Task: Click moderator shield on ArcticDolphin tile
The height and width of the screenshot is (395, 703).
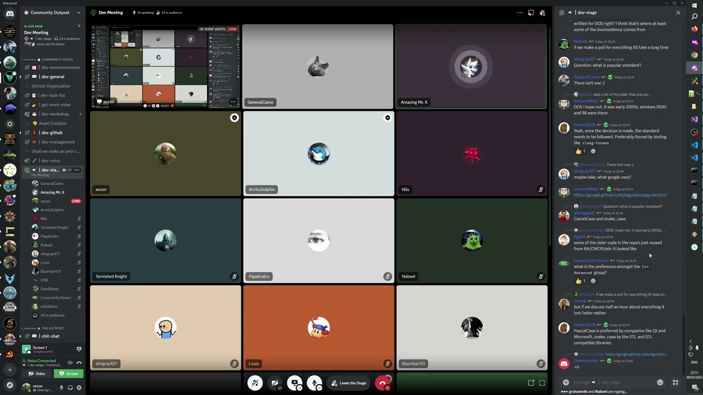Action: (x=388, y=118)
